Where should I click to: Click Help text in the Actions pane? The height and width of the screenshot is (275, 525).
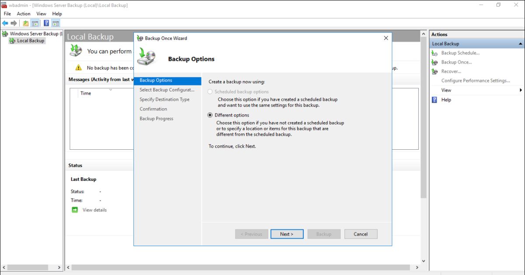point(446,100)
